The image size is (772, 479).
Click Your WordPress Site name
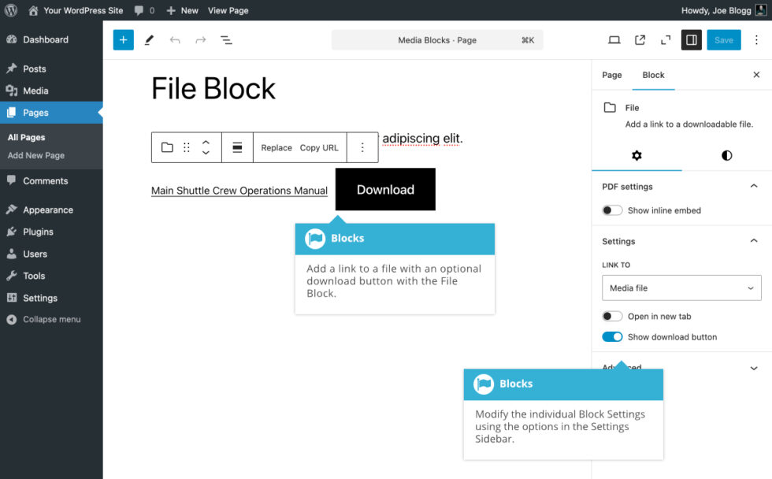pos(84,10)
